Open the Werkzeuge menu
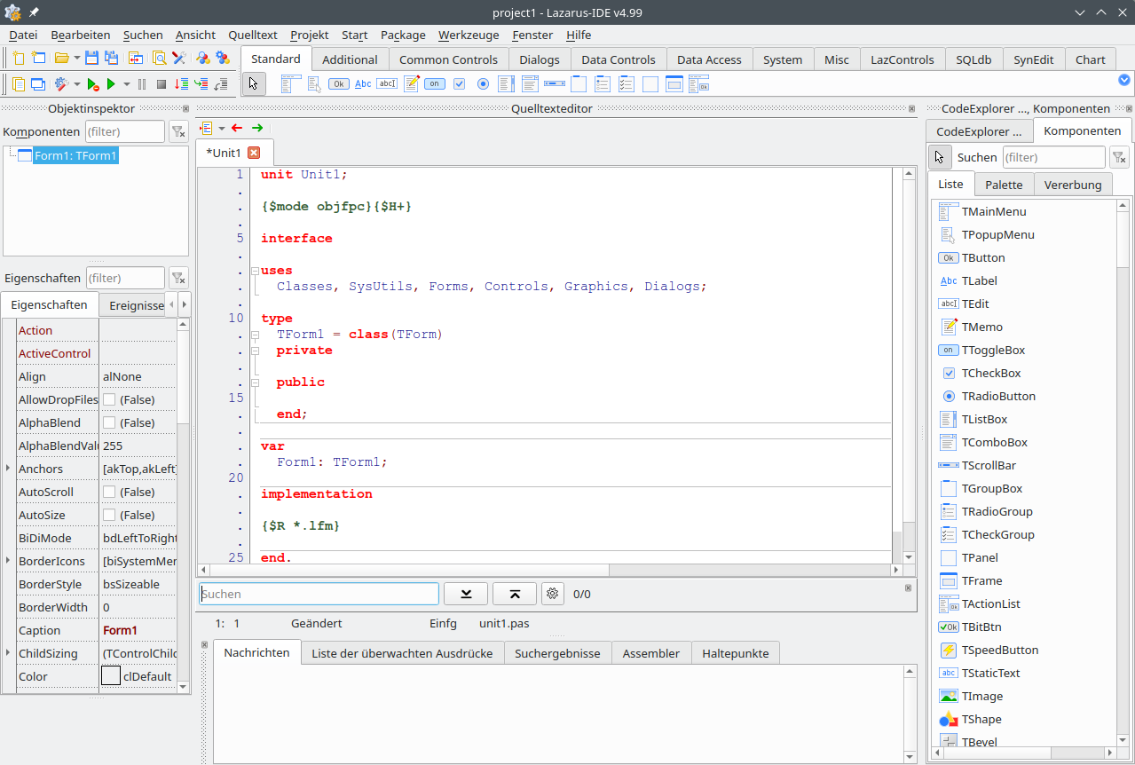Image resolution: width=1135 pixels, height=765 pixels. [x=468, y=35]
